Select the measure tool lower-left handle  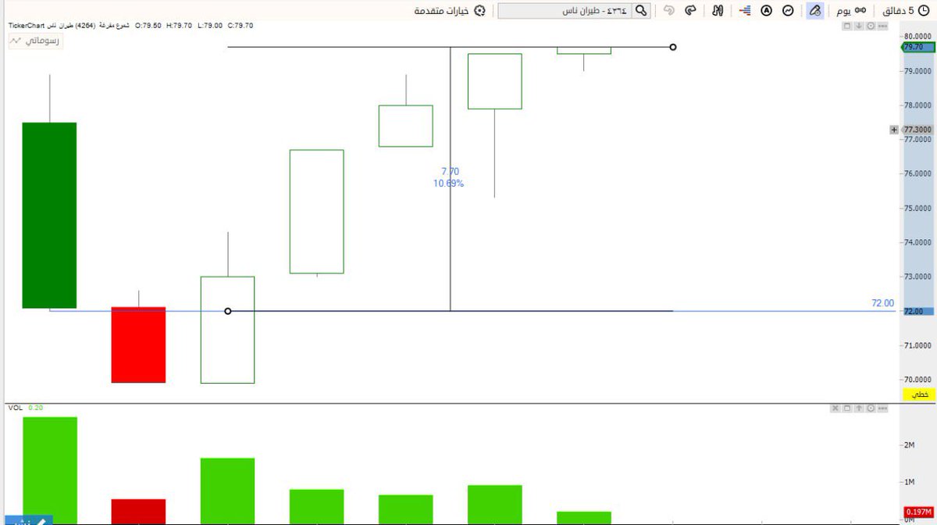click(228, 311)
